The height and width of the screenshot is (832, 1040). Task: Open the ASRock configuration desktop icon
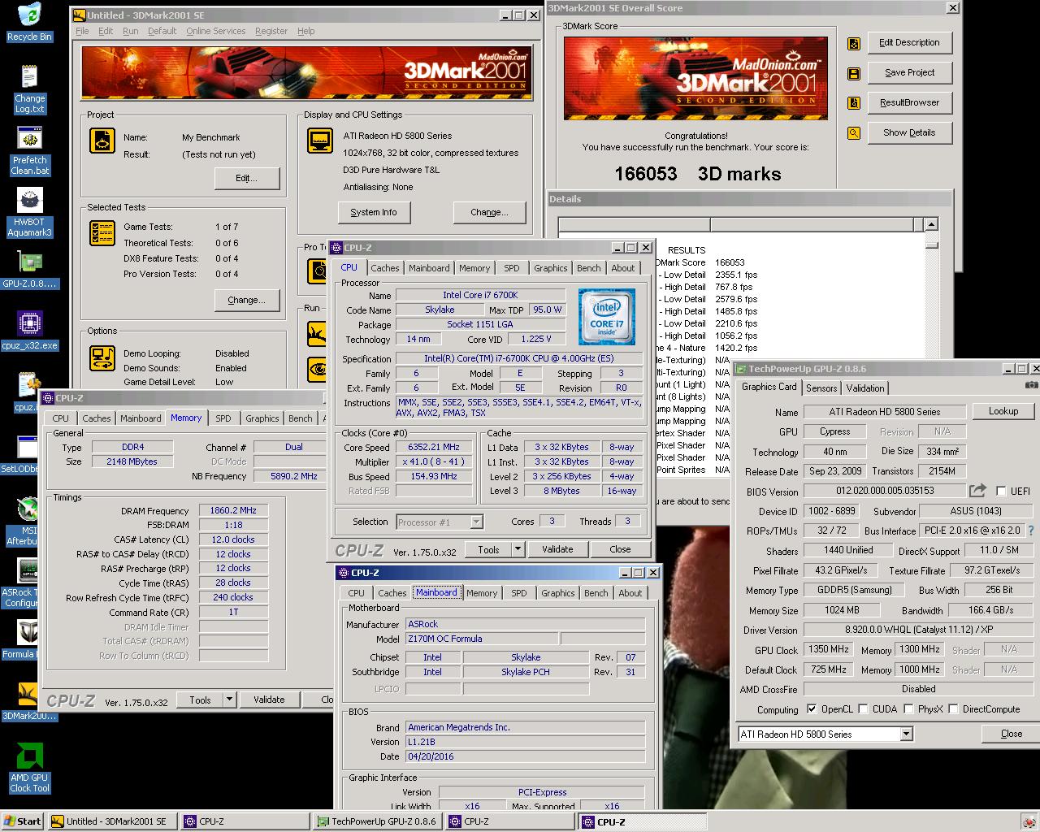27,571
